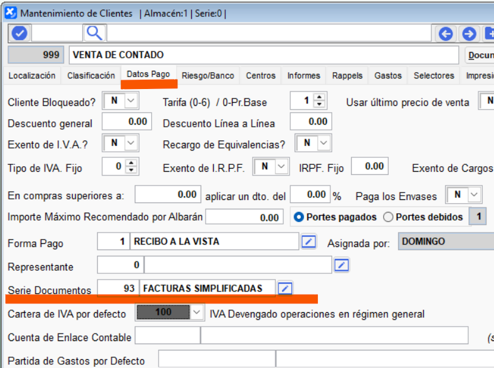Go to previous record with left arrow
Screen dimensions: 494x368
click(446, 34)
